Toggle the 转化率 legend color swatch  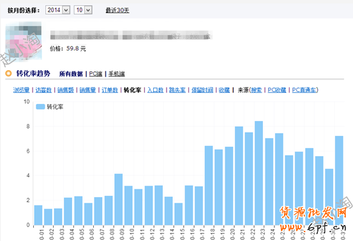click(x=40, y=106)
